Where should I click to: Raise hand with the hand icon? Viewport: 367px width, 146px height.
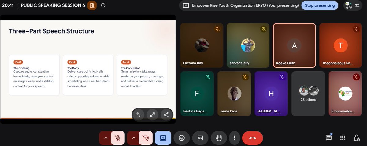[x=219, y=138]
